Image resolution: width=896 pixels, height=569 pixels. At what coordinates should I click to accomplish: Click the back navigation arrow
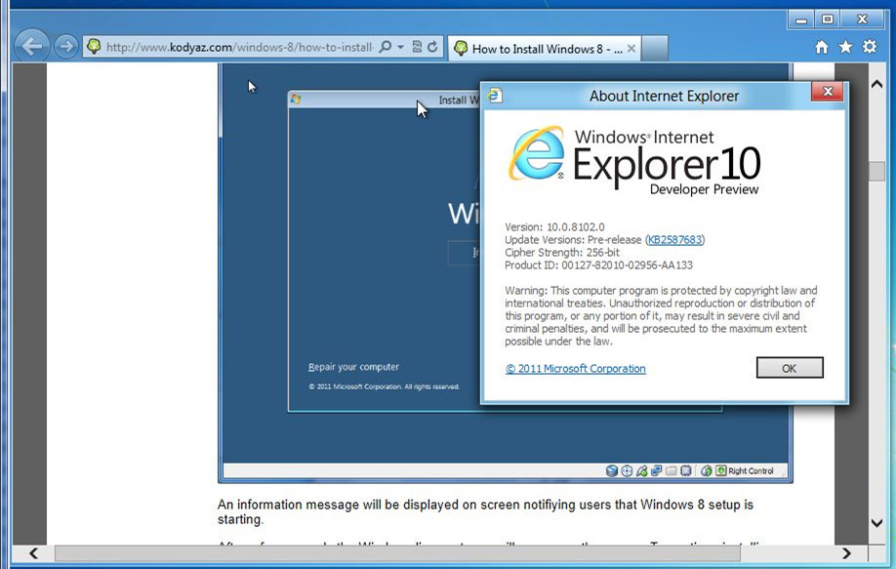tap(30, 46)
